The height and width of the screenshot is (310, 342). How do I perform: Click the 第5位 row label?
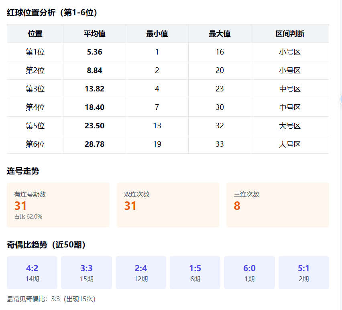click(35, 126)
